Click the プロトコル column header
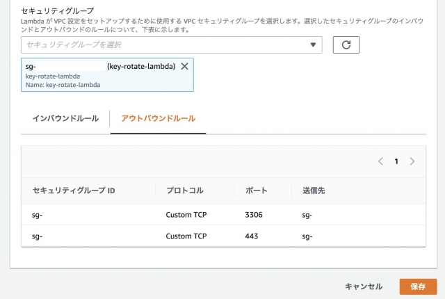The image size is (445, 299). pyautogui.click(x=185, y=191)
